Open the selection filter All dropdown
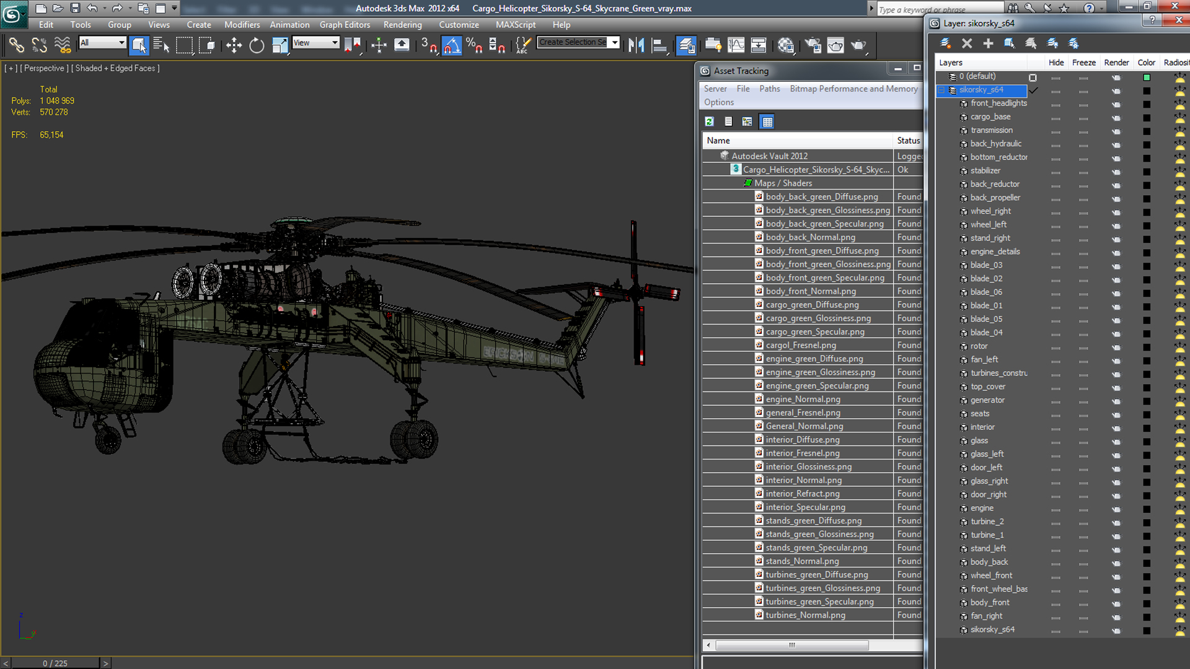 tap(102, 42)
